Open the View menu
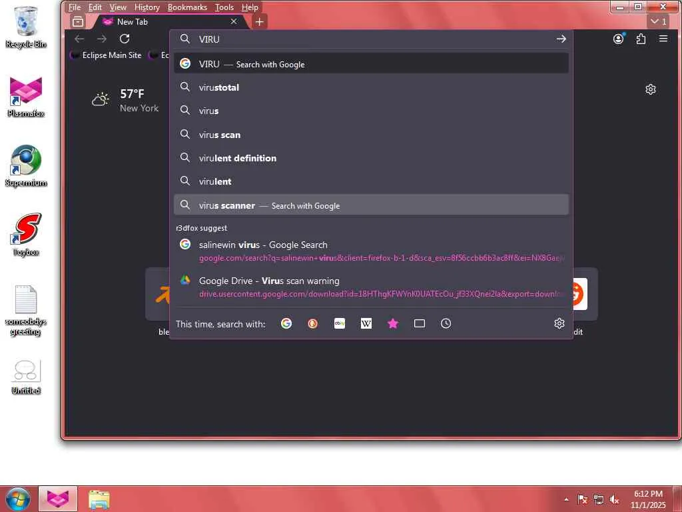 pyautogui.click(x=118, y=7)
